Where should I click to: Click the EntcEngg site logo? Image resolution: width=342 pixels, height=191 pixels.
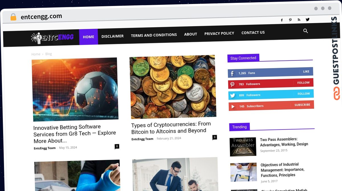(52, 38)
